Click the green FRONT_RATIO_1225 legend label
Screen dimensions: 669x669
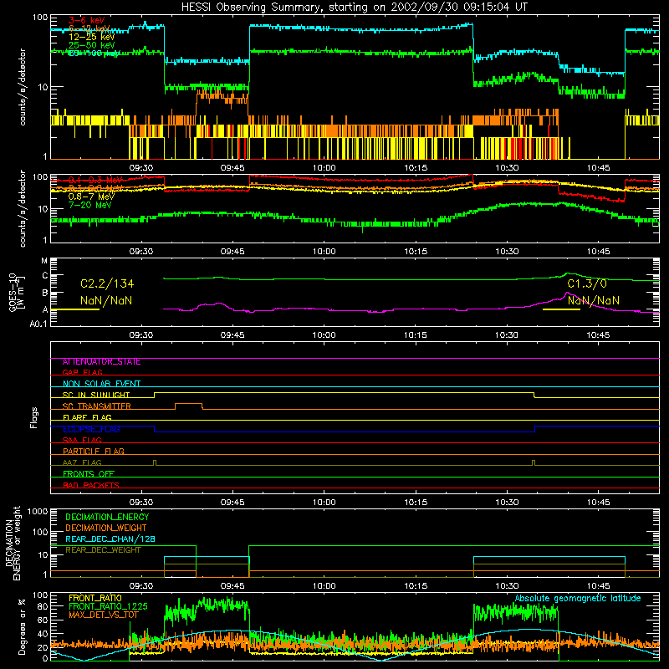(x=109, y=606)
